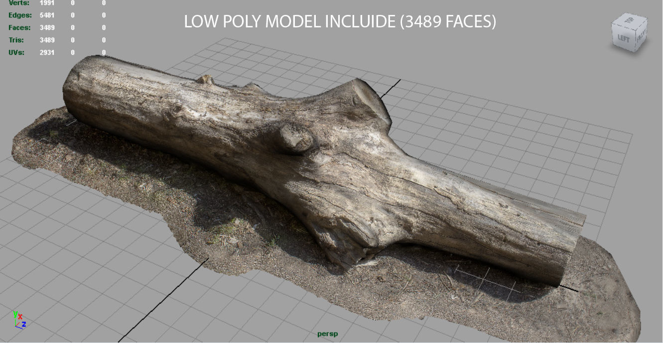Click the Tris: heads-up label
This screenshot has height=343, width=663.
pos(17,40)
